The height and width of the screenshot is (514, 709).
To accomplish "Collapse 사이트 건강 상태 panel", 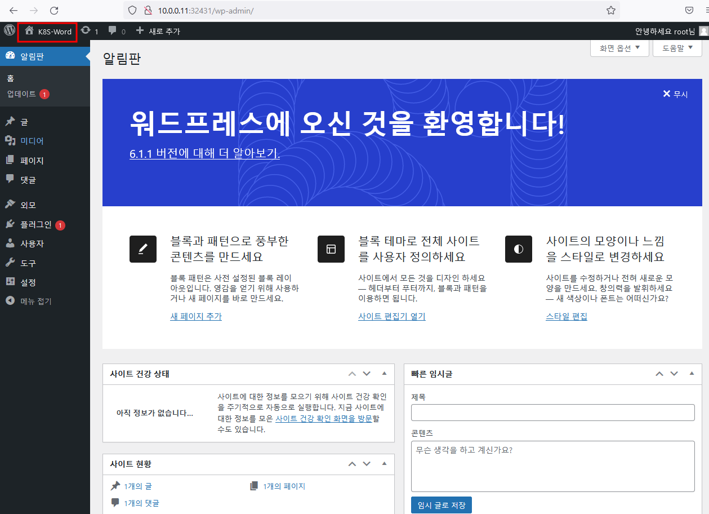I will 384,374.
